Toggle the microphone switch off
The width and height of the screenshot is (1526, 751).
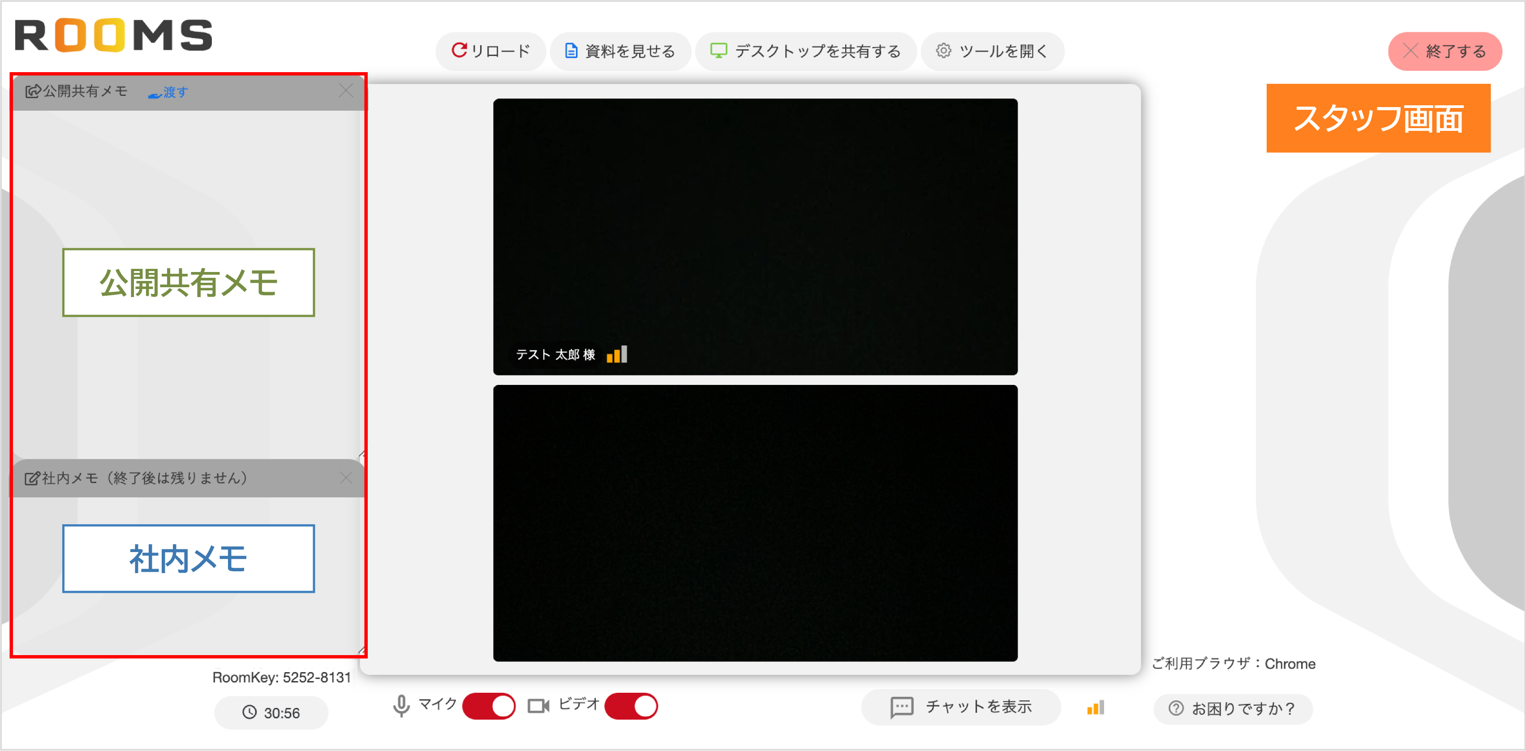tap(489, 705)
